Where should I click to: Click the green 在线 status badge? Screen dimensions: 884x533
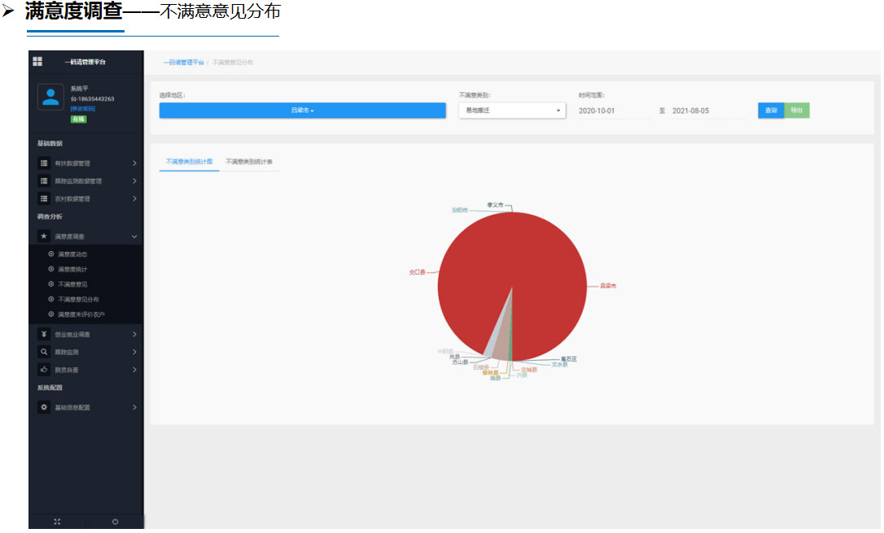click(78, 119)
